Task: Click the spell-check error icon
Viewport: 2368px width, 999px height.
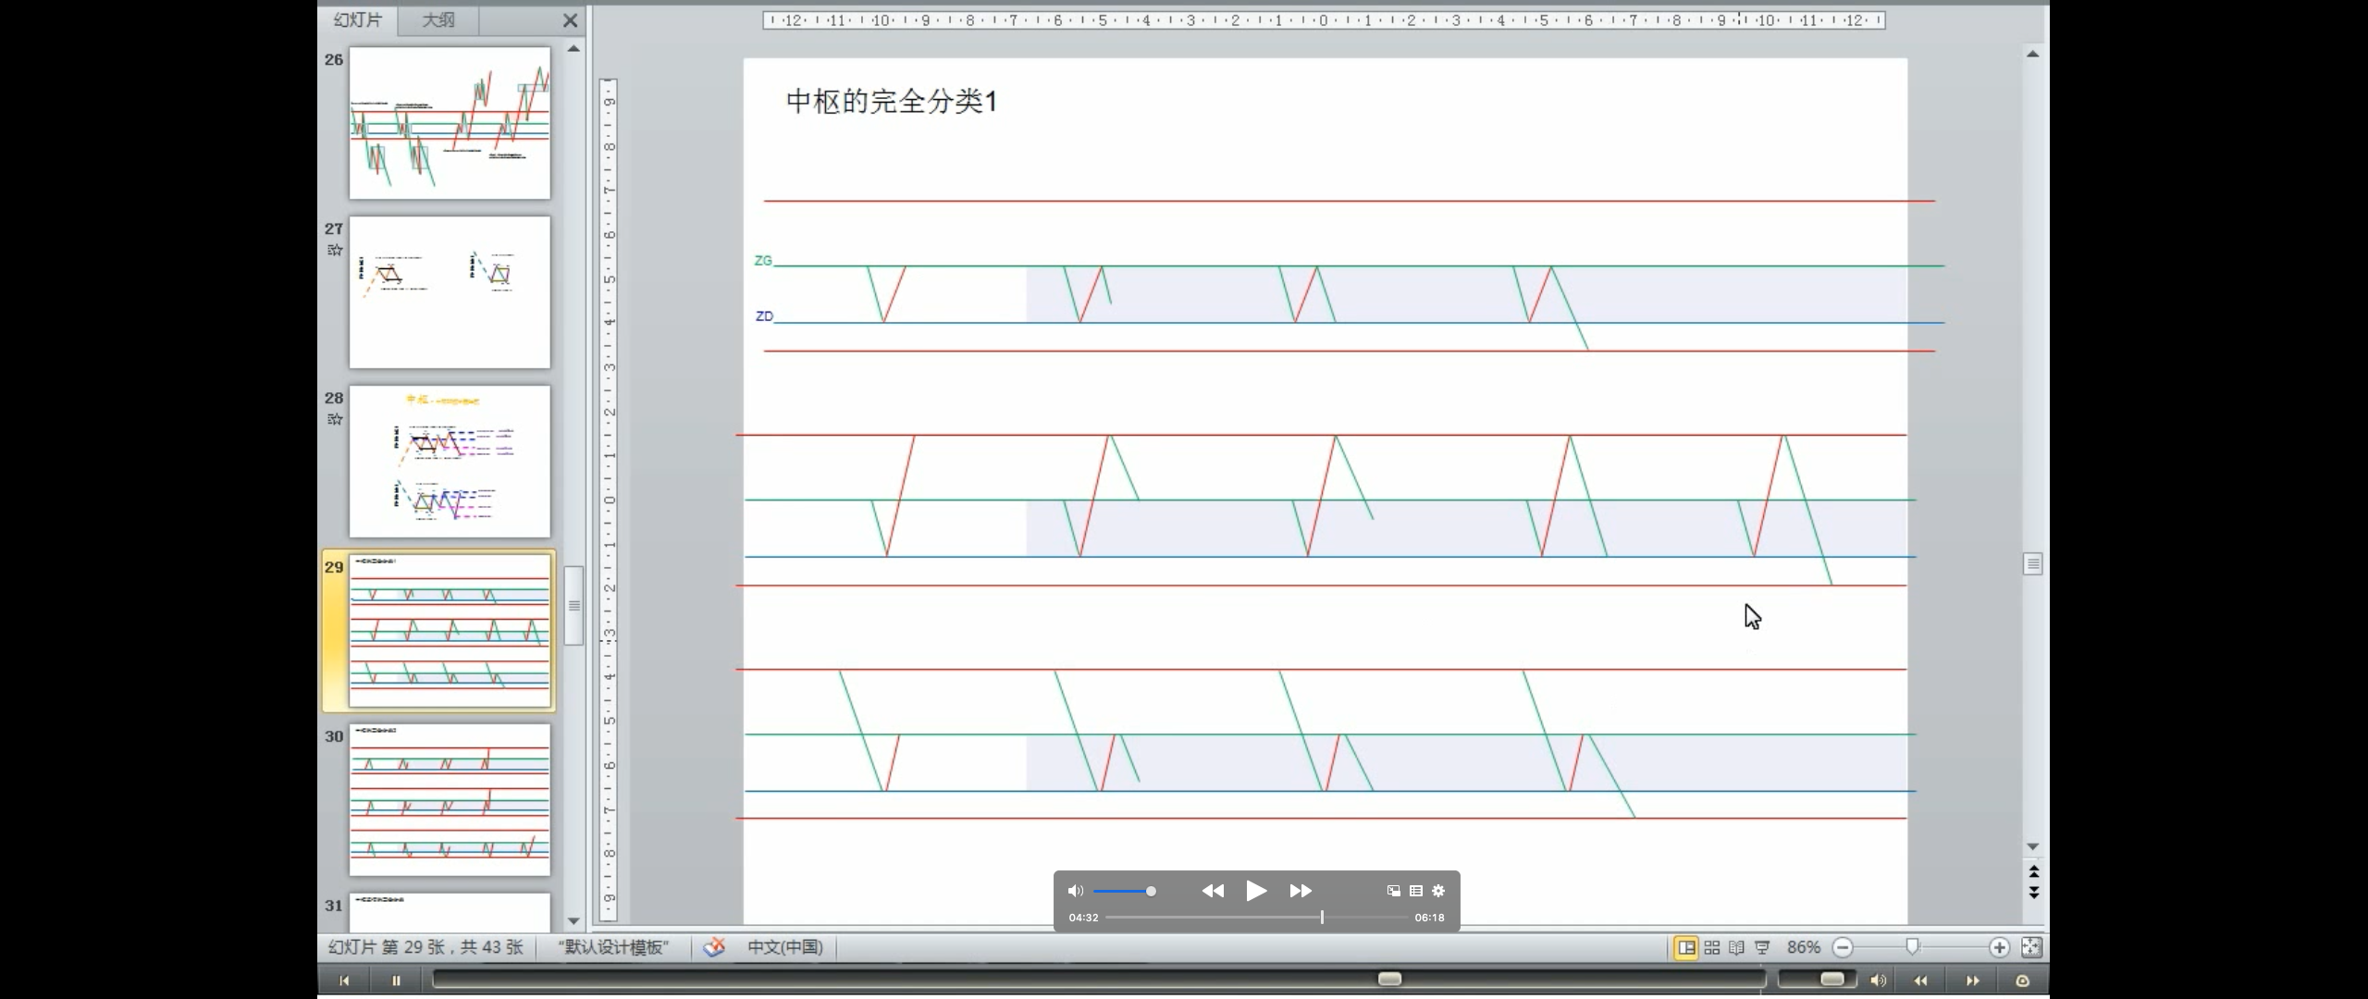Action: pos(713,947)
